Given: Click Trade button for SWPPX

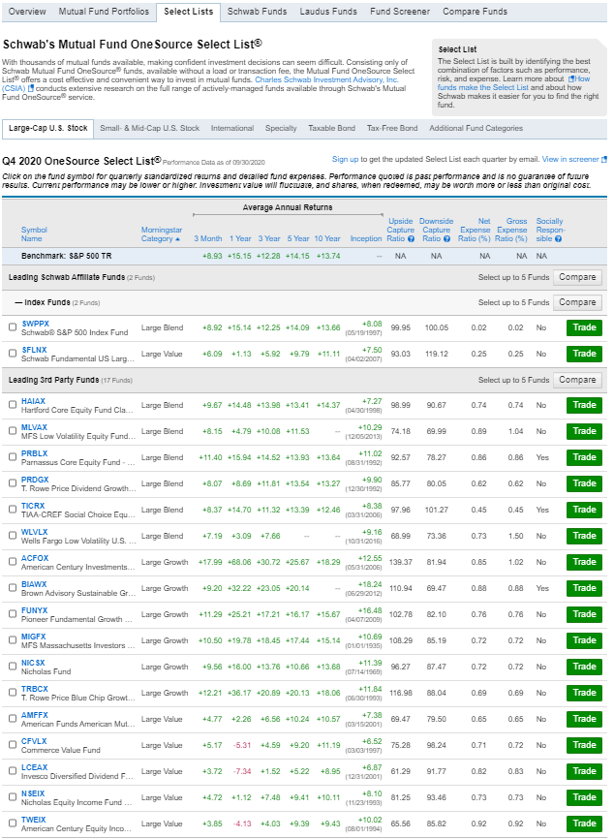Looking at the screenshot, I should pos(584,327).
